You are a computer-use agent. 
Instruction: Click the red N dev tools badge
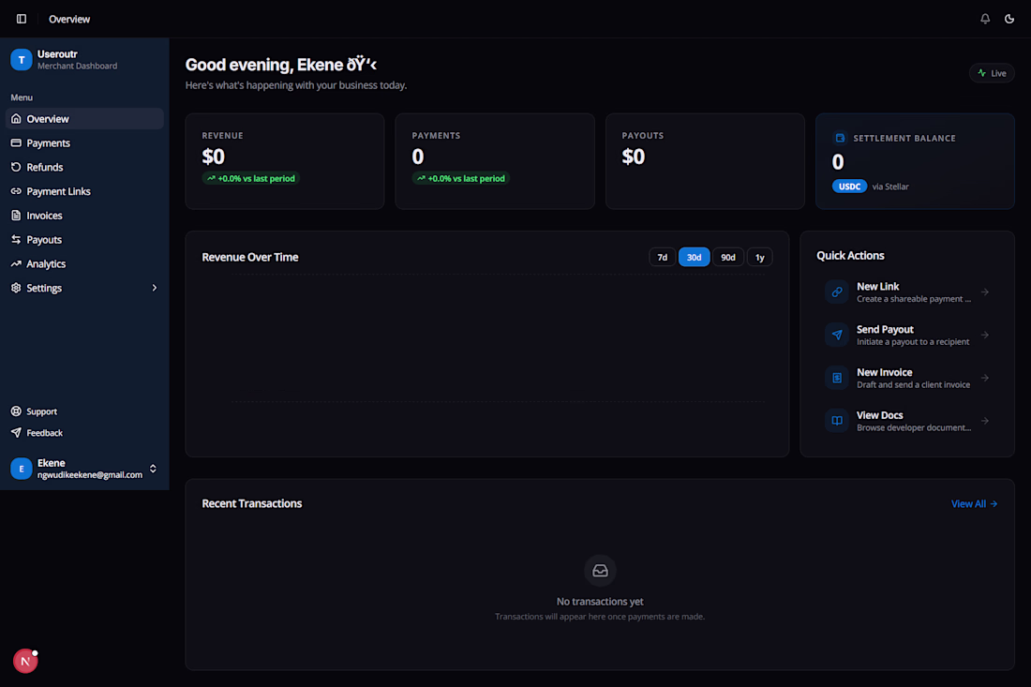pos(25,661)
